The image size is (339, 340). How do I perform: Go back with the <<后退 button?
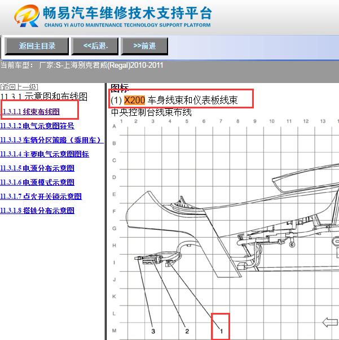95,46
